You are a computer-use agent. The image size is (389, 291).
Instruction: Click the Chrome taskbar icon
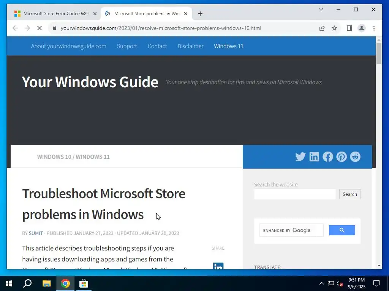tap(65, 283)
